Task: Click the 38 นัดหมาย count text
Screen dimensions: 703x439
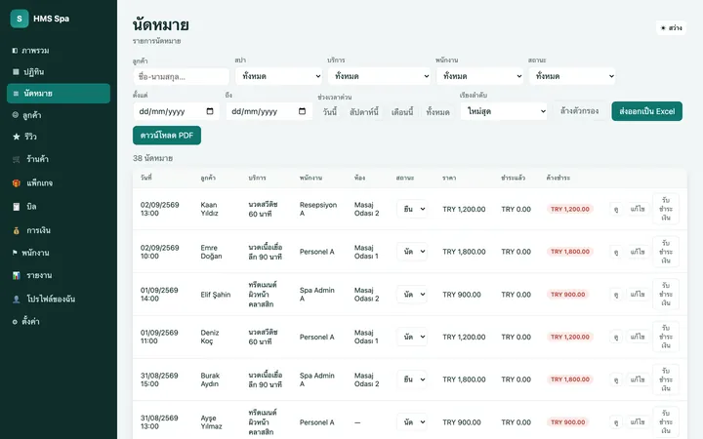Action: pyautogui.click(x=153, y=158)
